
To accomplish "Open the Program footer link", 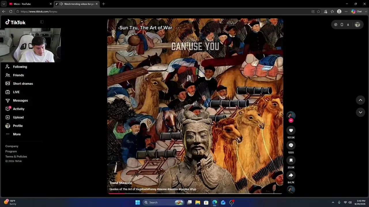I will pos(11,152).
